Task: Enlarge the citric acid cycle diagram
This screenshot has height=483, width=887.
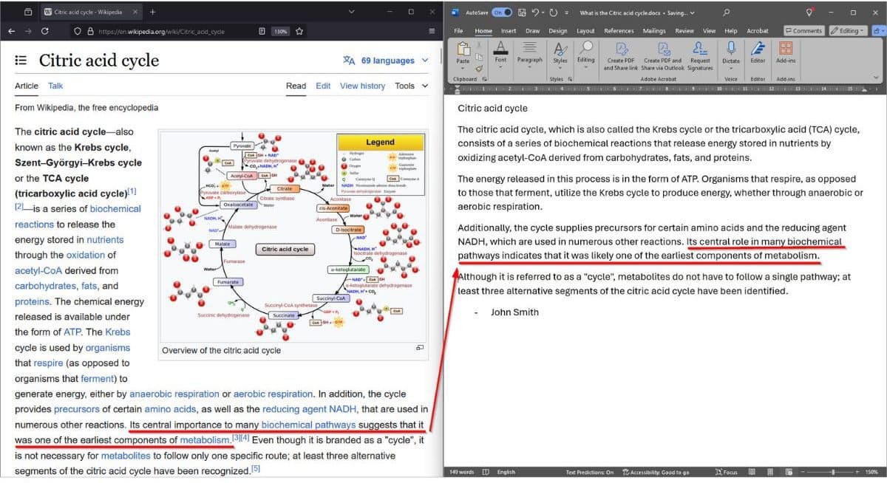Action: (x=420, y=348)
